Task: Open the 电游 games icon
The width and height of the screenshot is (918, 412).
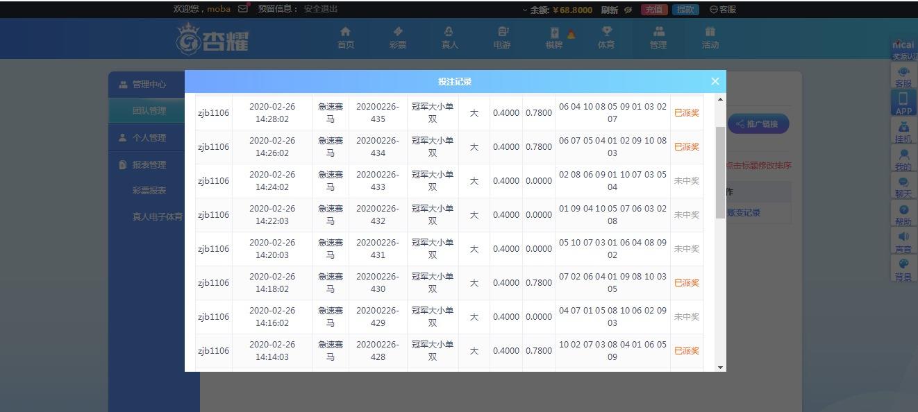Action: coord(503,32)
